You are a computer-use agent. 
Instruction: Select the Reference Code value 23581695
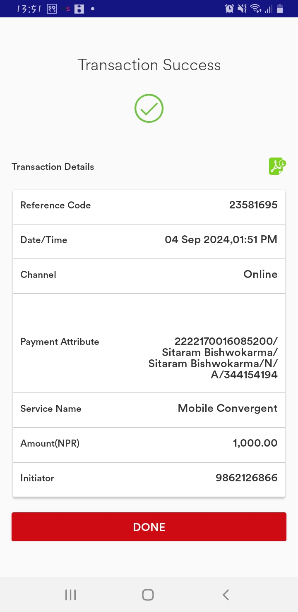253,205
